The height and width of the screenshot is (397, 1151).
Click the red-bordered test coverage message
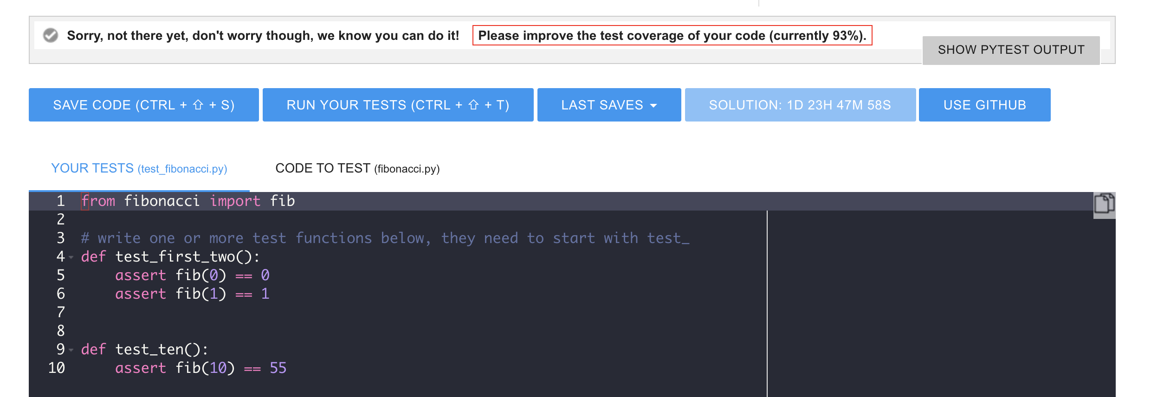coord(672,36)
